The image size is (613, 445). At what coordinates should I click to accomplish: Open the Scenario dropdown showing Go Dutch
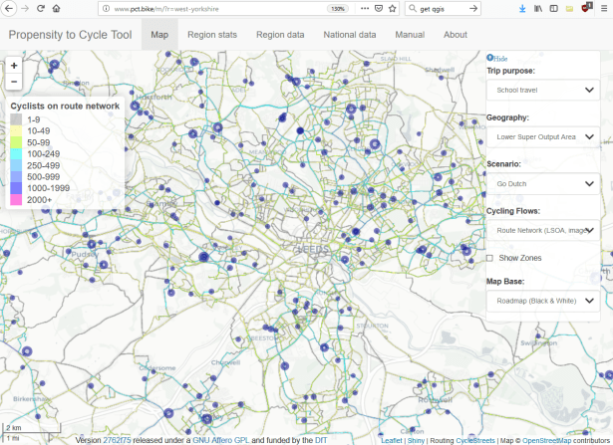click(543, 184)
